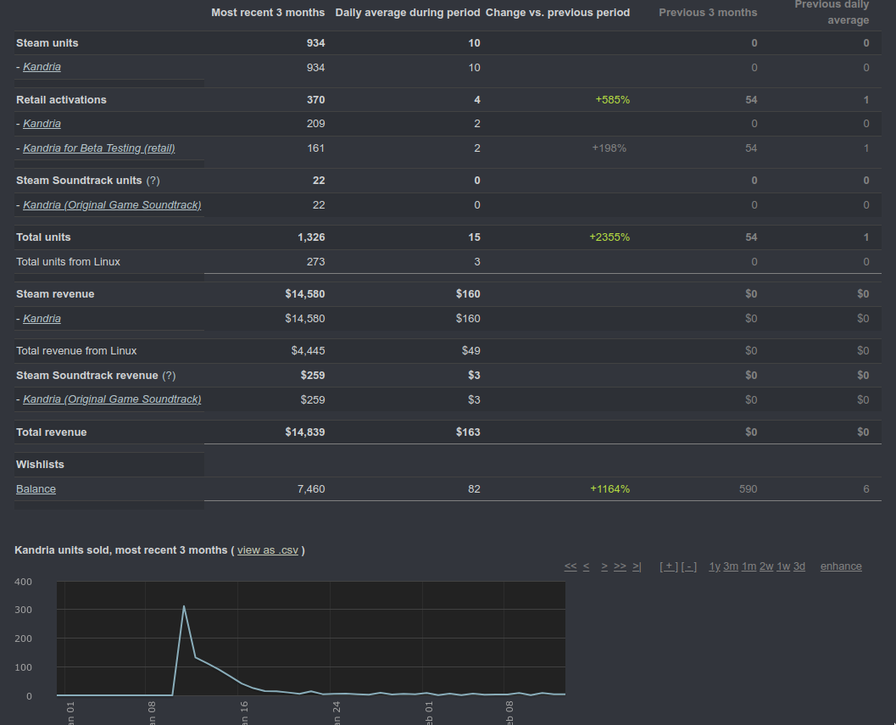896x725 pixels.
Task: Set chart range to 2w
Action: [766, 566]
